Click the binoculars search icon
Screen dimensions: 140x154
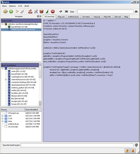[136, 11]
